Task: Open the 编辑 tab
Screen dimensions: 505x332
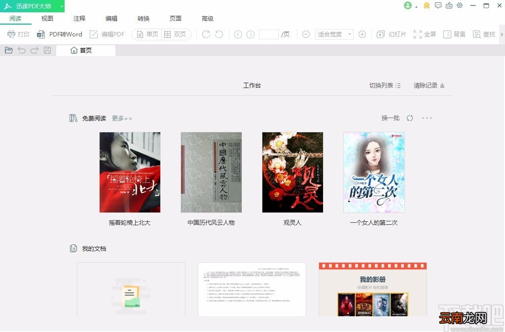Action: [111, 18]
